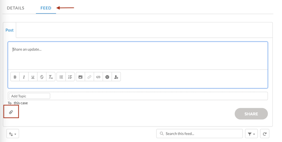This screenshot has height=142, width=282.
Task: Click the insert link toolbar icon
Action: (90, 77)
